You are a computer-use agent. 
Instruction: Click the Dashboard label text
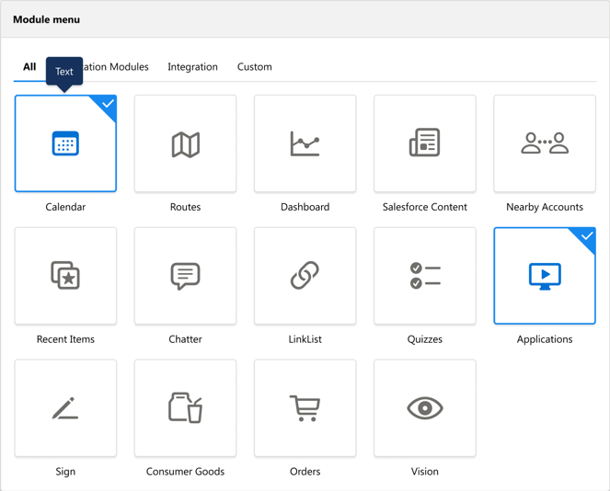click(x=305, y=207)
